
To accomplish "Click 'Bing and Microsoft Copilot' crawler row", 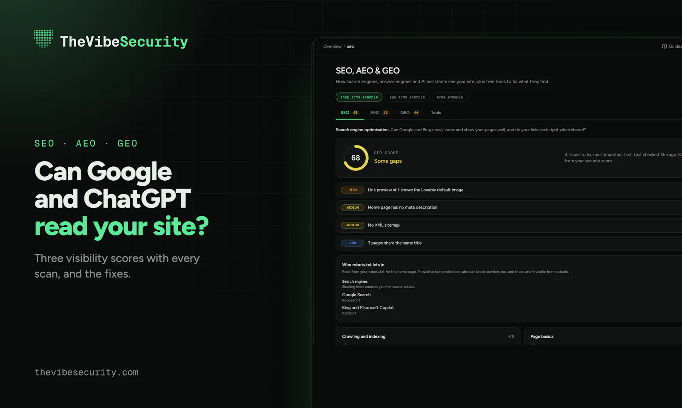I will tap(368, 310).
